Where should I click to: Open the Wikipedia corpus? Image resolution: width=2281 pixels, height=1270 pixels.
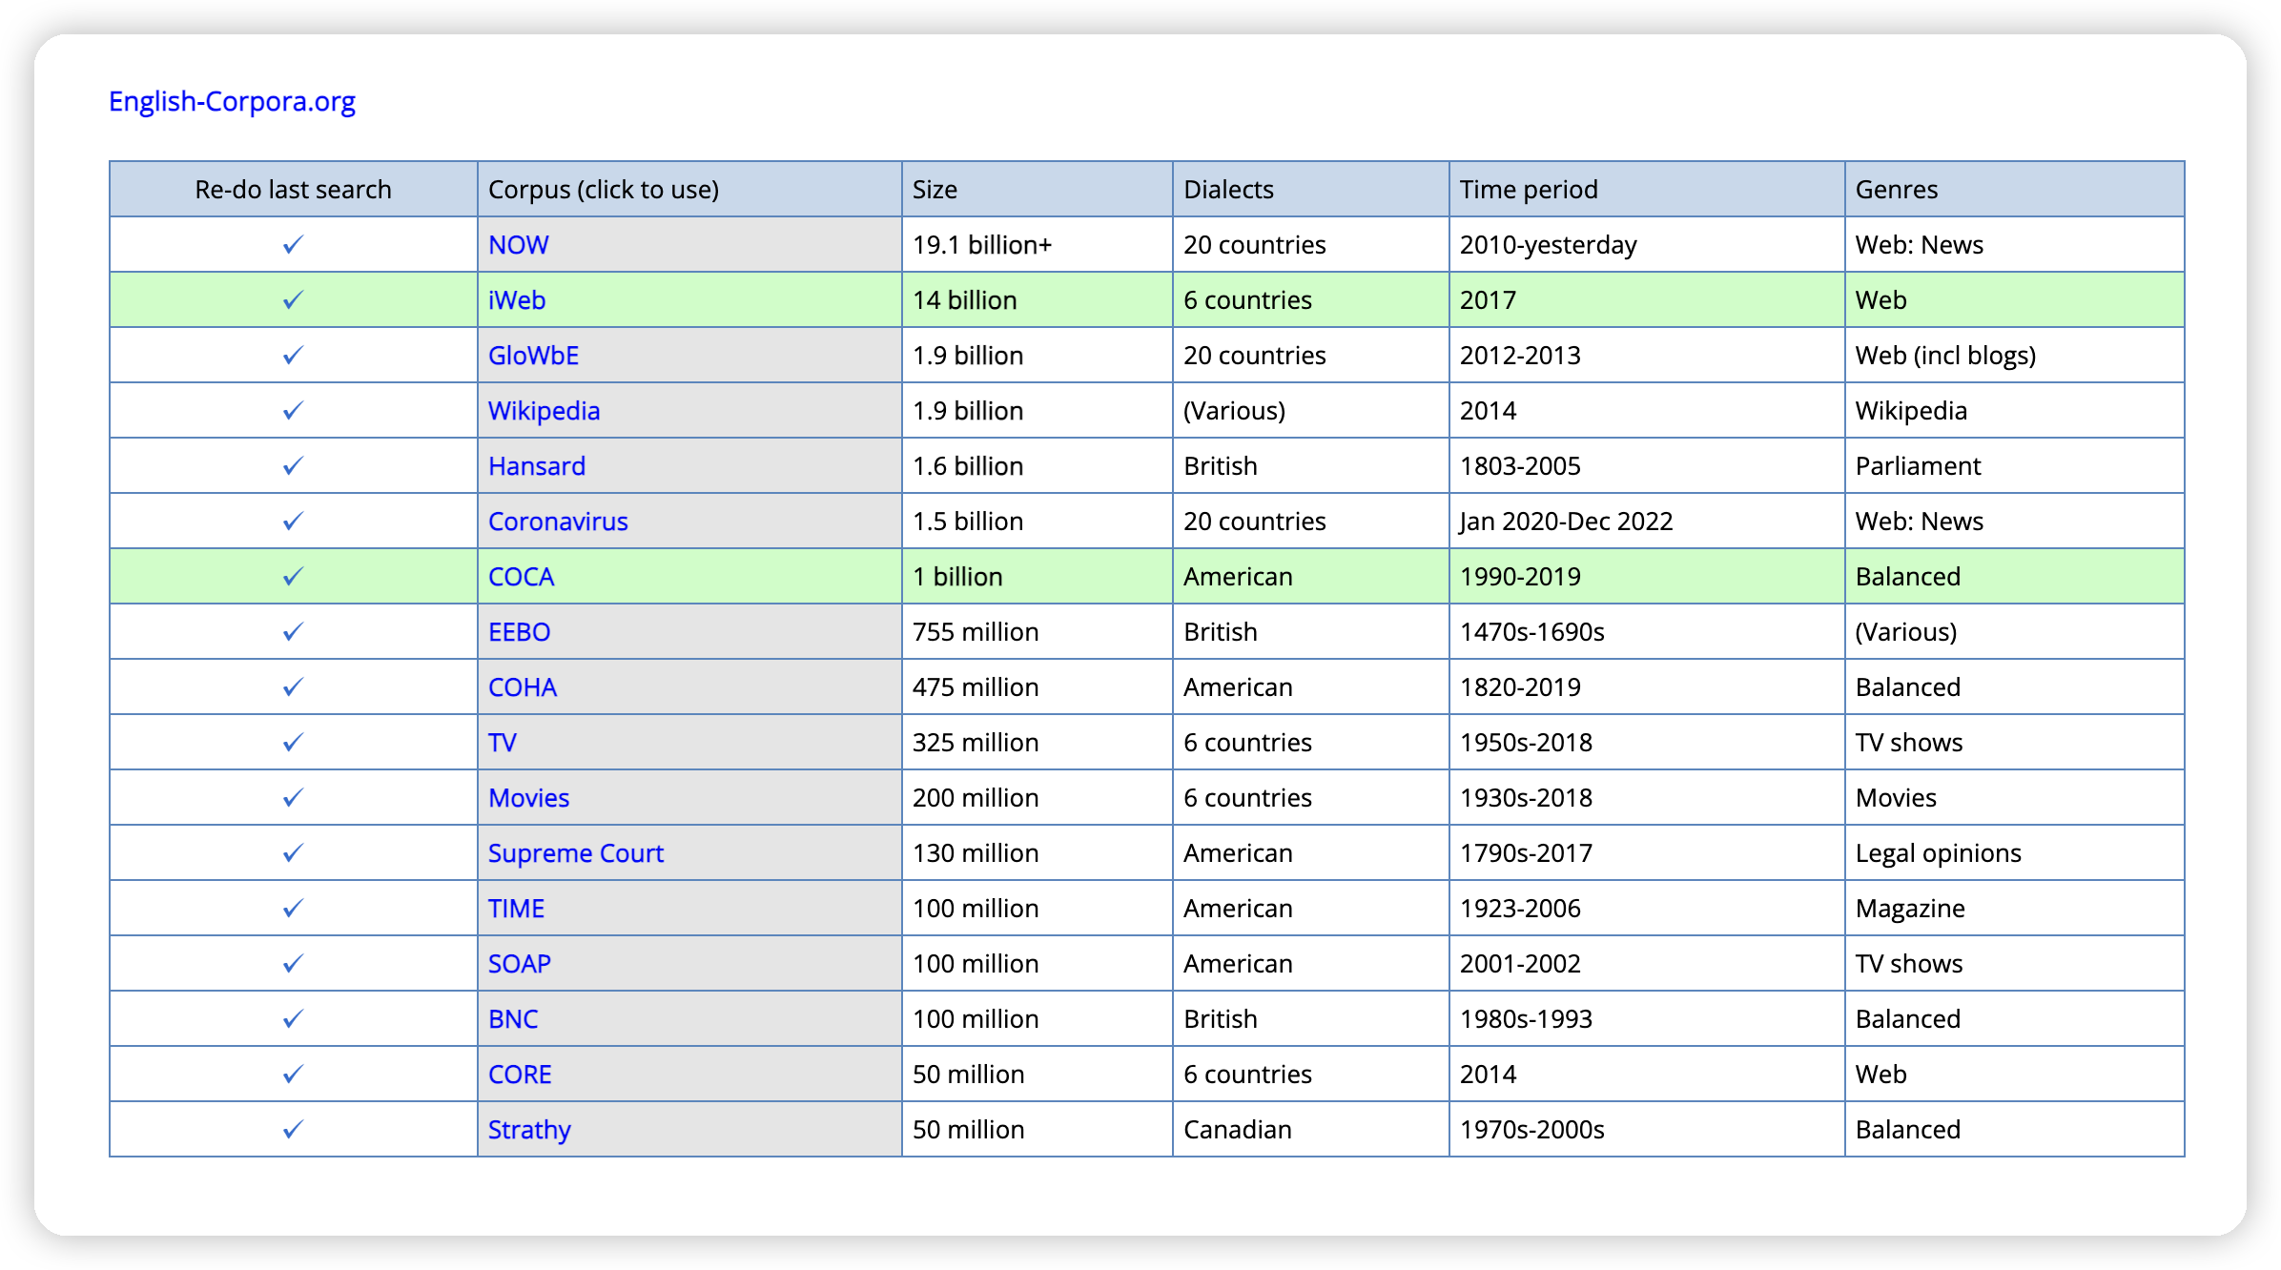click(x=544, y=411)
